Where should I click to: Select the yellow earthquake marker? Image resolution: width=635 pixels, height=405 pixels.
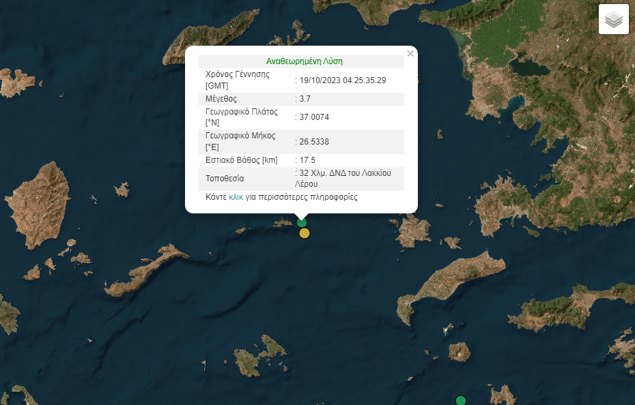[x=305, y=234]
